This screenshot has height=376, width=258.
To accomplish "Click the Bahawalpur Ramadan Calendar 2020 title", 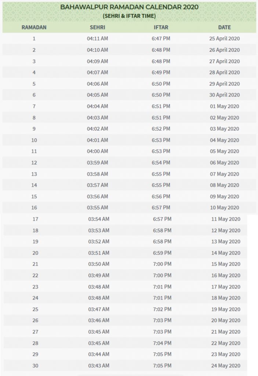I will coord(129,7).
